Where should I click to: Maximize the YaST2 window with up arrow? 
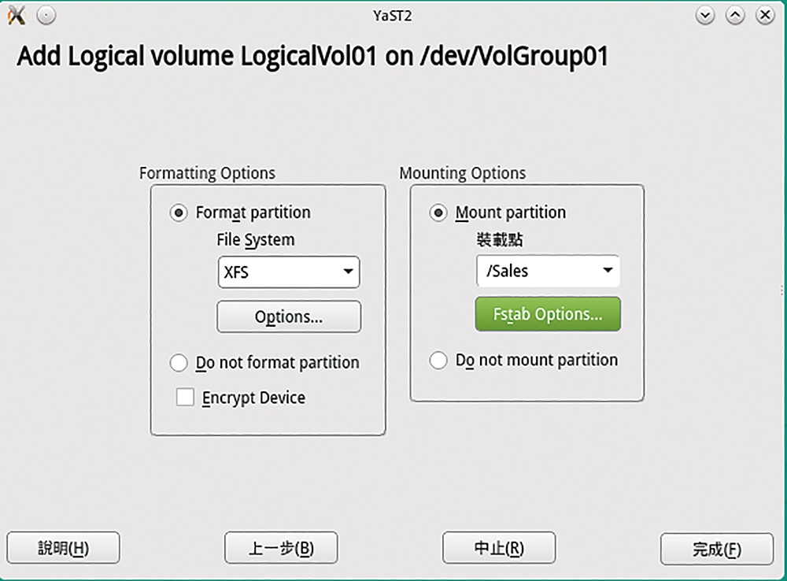coord(735,16)
